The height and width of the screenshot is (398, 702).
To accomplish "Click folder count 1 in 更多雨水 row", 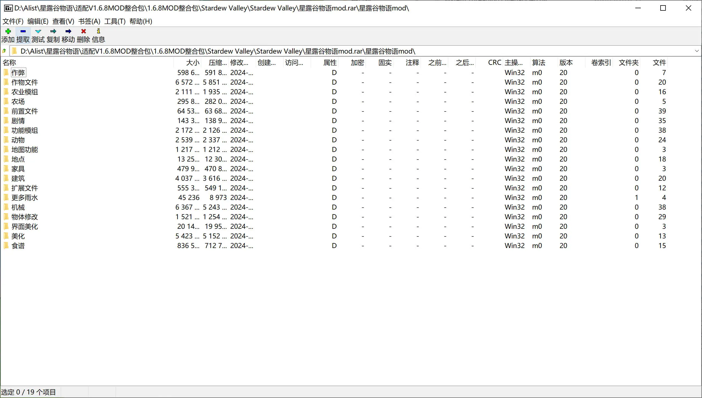I will (636, 197).
